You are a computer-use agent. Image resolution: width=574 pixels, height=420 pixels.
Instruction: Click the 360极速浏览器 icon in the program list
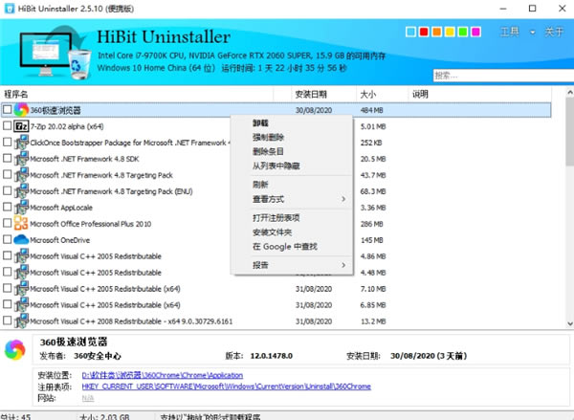21,110
